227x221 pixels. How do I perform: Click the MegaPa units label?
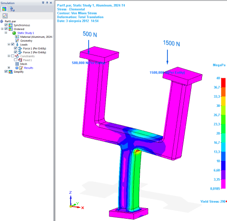click(x=219, y=65)
